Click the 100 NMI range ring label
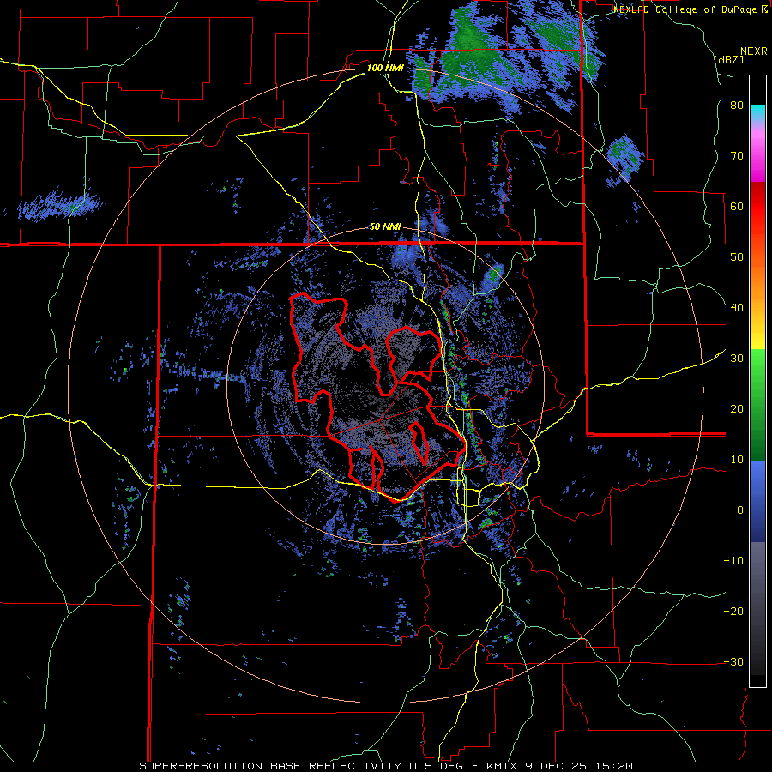Viewport: 772px width, 772px height. (384, 68)
